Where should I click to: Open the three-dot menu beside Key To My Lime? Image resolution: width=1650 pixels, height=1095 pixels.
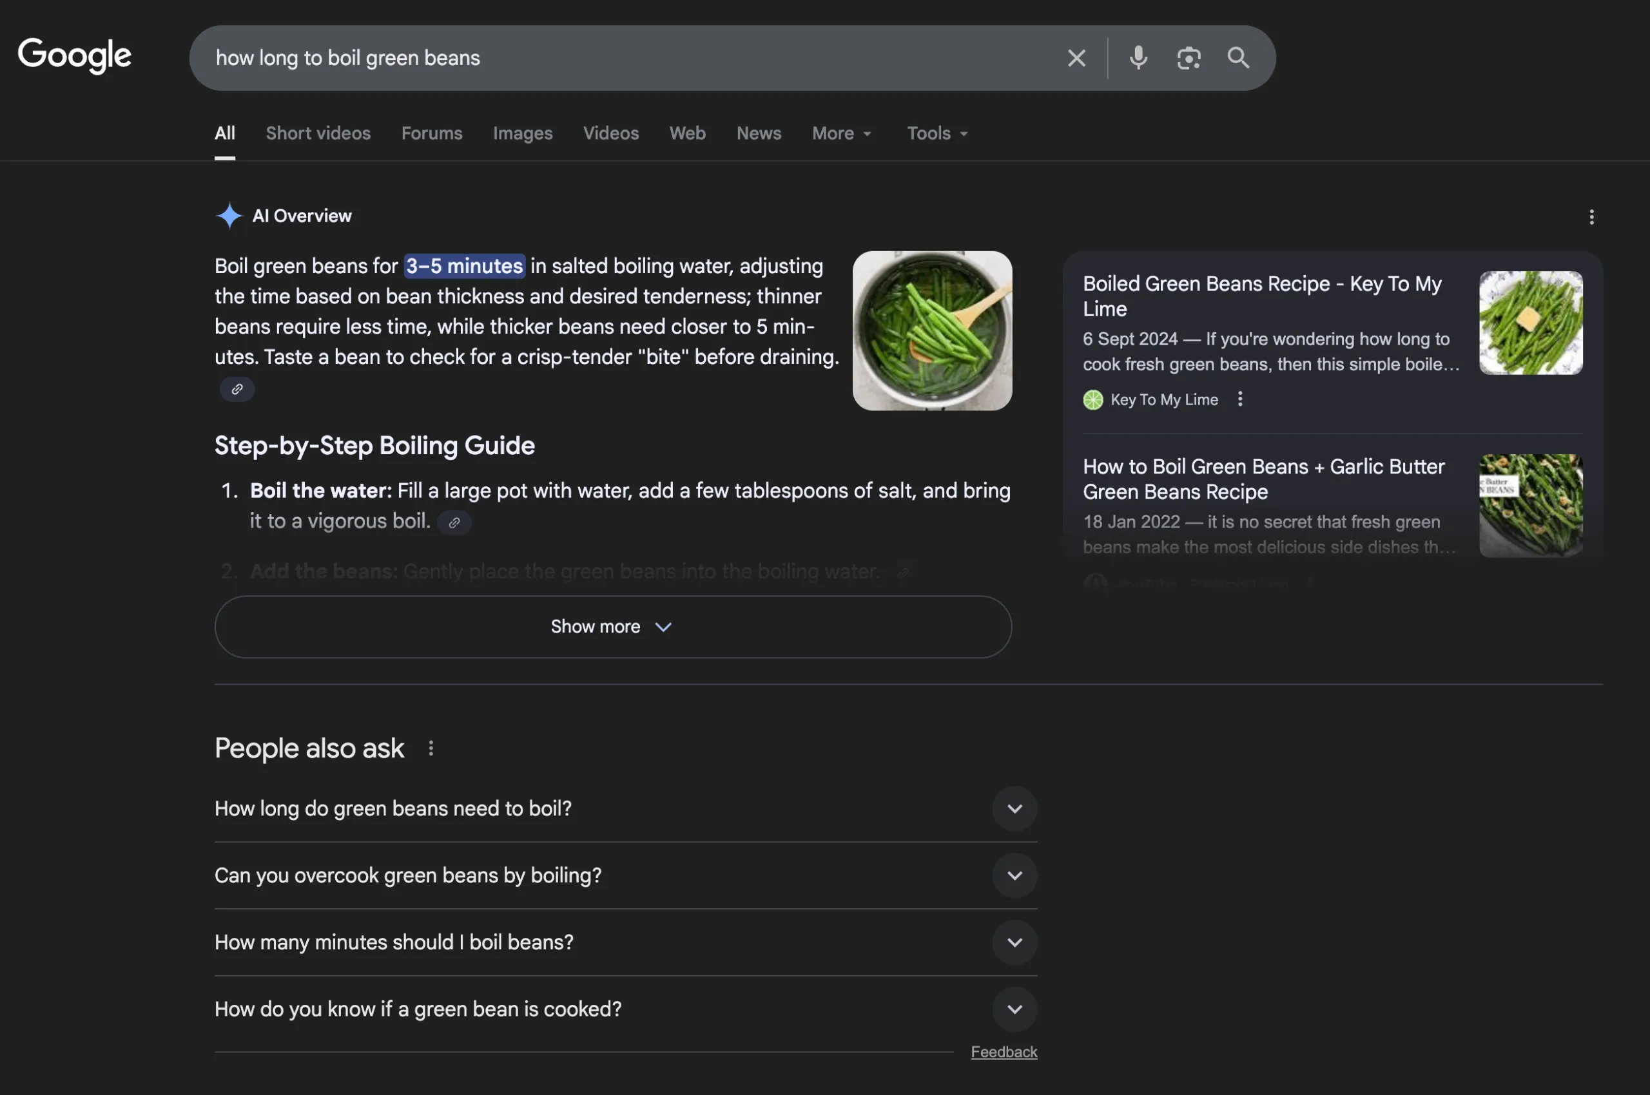click(1240, 399)
